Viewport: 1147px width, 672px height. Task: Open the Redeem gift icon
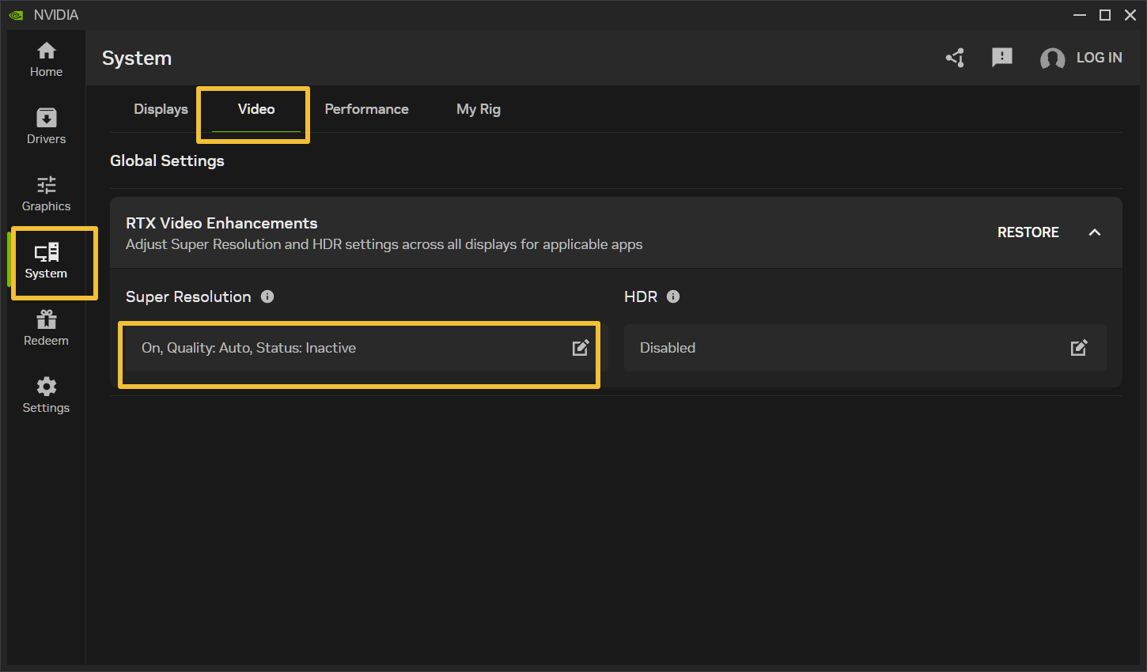point(47,319)
